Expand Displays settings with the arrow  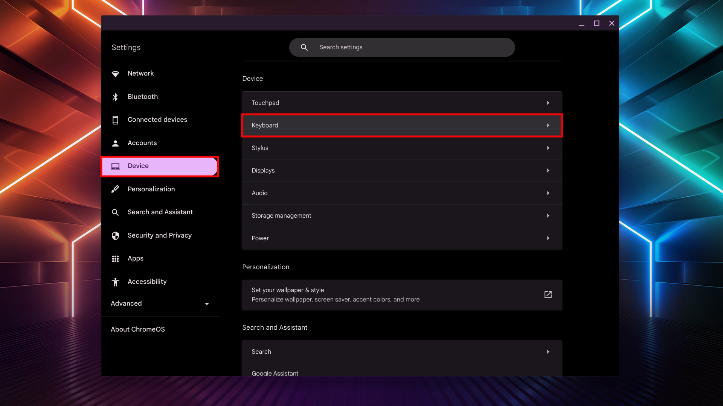(548, 170)
